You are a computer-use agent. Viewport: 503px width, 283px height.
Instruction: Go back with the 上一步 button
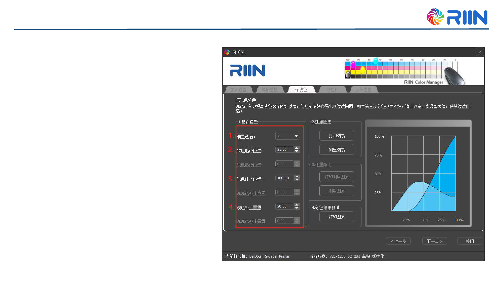point(398,241)
